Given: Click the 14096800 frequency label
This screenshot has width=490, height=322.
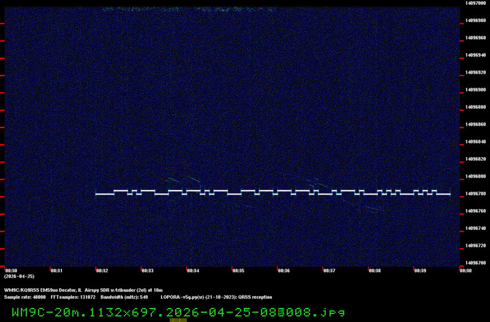Looking at the screenshot, I should (476, 176).
